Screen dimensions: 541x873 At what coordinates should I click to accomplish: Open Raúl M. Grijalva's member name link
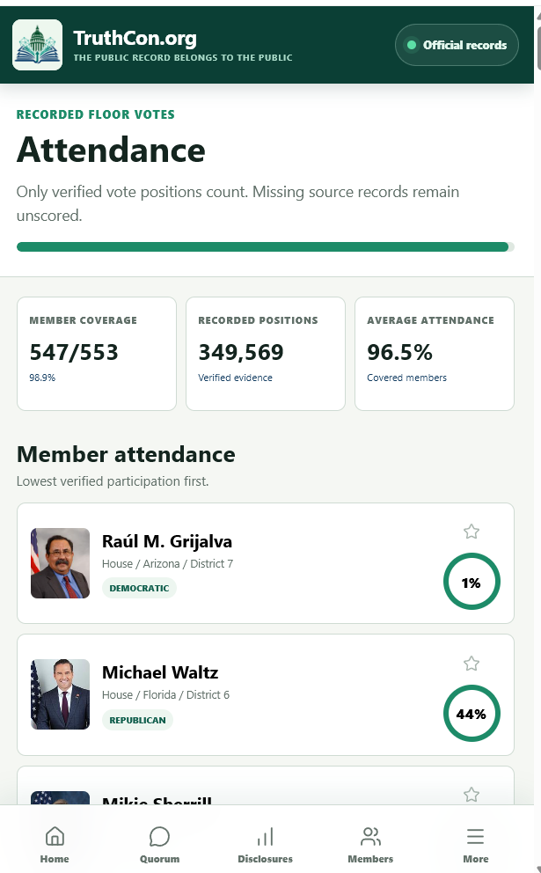point(167,541)
